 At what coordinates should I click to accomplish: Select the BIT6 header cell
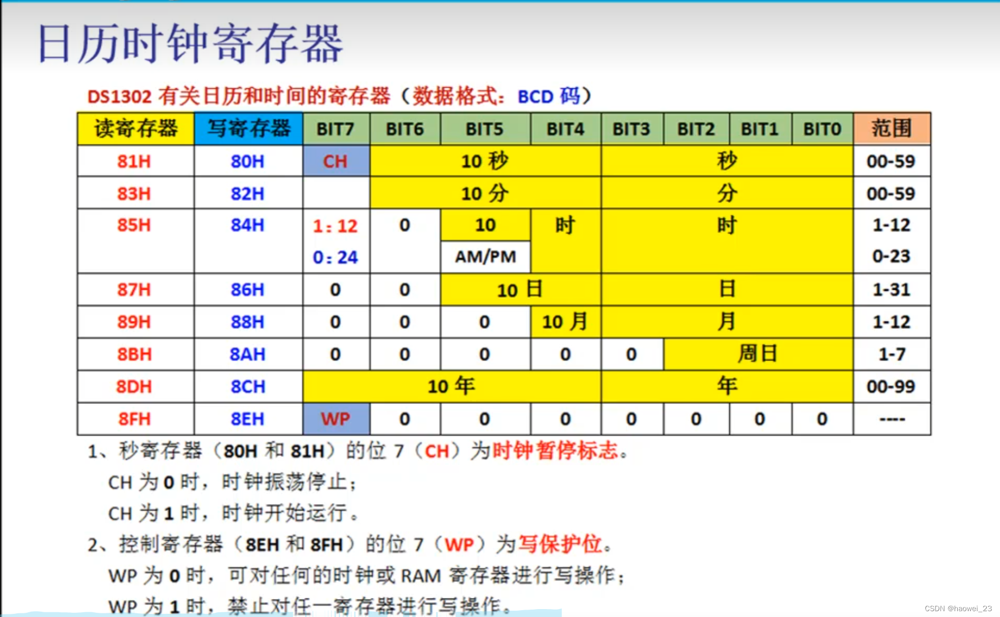click(x=405, y=129)
